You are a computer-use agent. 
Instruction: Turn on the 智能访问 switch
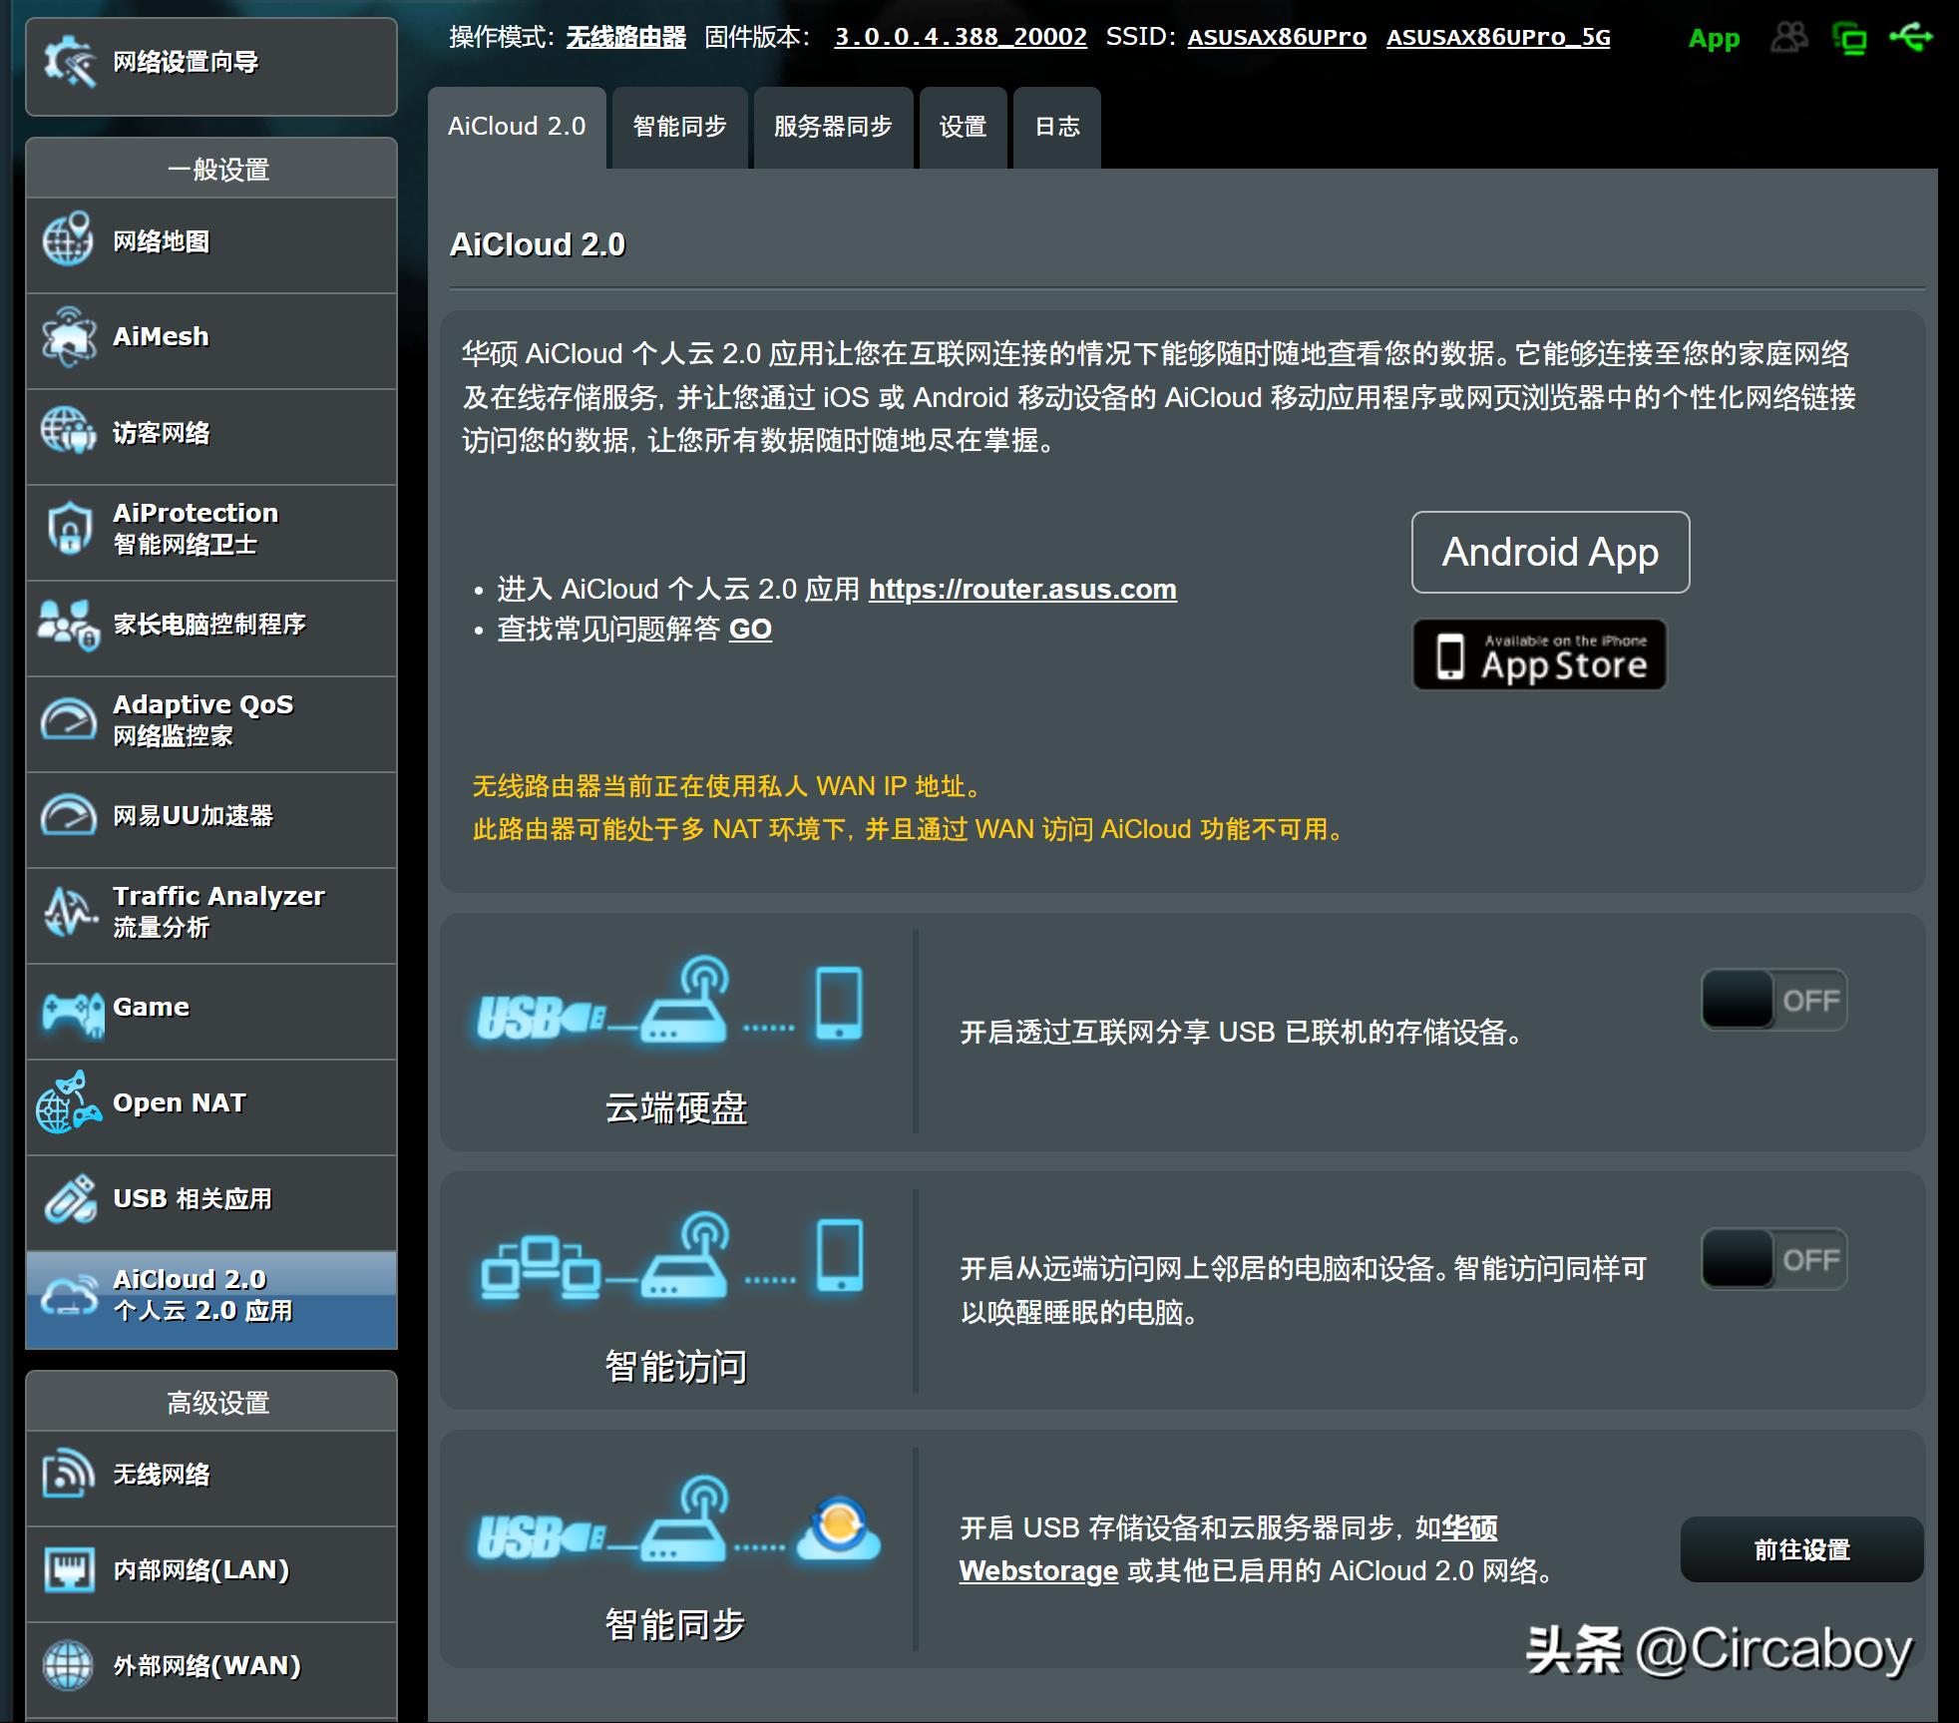click(x=1773, y=1259)
